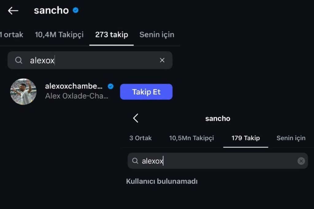Open the "1 ortak" tab
314x209 pixels.
(12, 35)
